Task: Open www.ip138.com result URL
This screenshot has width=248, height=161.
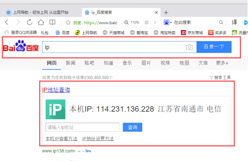Action: pyautogui.click(x=59, y=151)
